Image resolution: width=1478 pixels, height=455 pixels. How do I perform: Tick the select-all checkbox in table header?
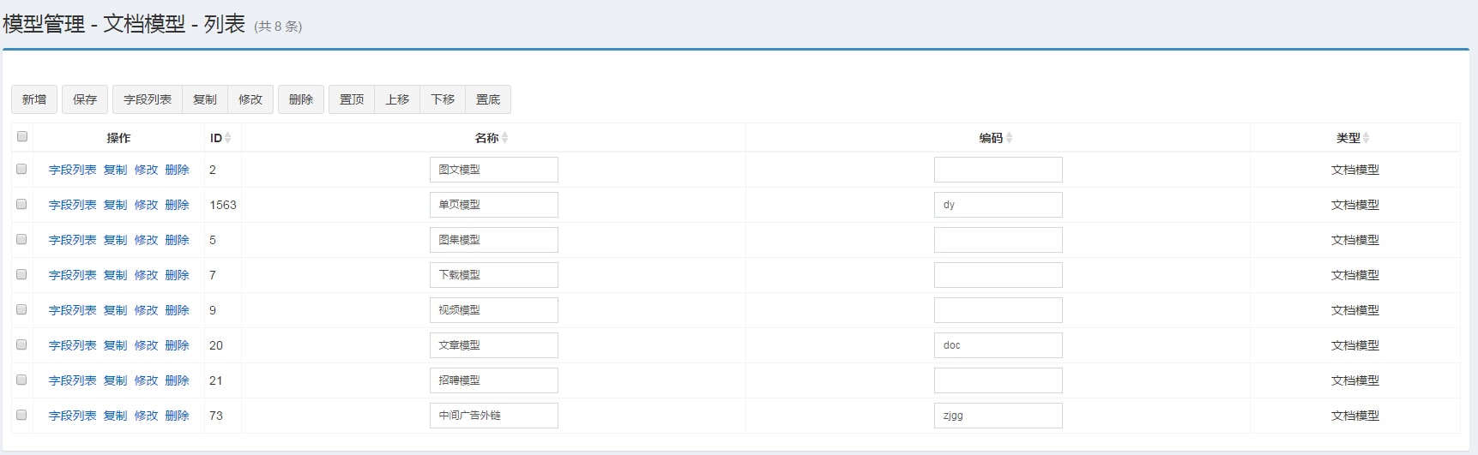coord(22,136)
